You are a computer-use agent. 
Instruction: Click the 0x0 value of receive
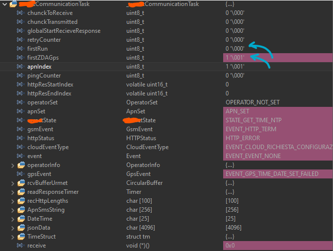pyautogui.click(x=230, y=246)
